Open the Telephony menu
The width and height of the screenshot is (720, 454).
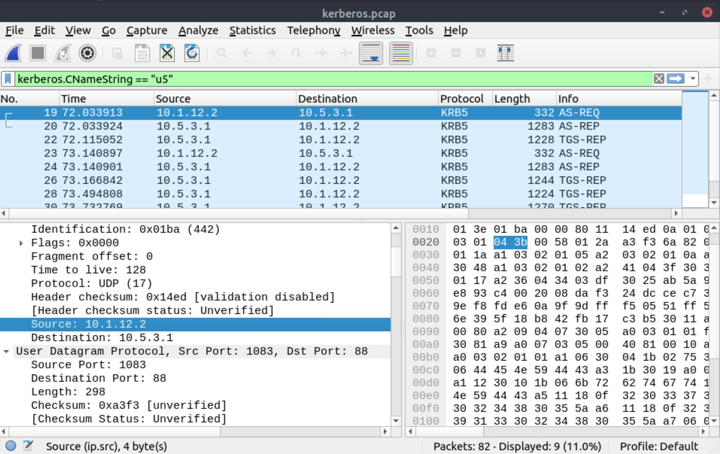(x=314, y=30)
